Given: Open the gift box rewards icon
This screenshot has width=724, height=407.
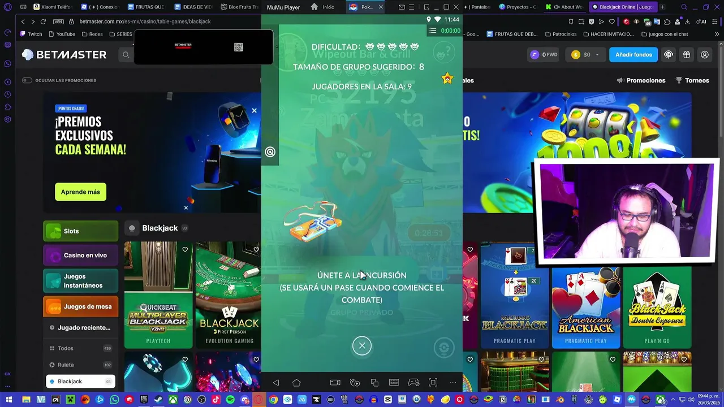Looking at the screenshot, I should pyautogui.click(x=687, y=55).
